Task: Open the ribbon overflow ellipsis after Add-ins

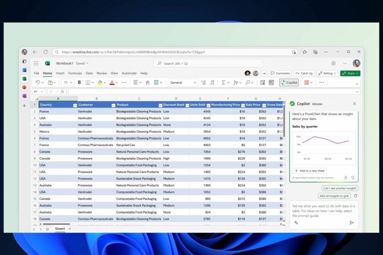Action: (x=322, y=83)
